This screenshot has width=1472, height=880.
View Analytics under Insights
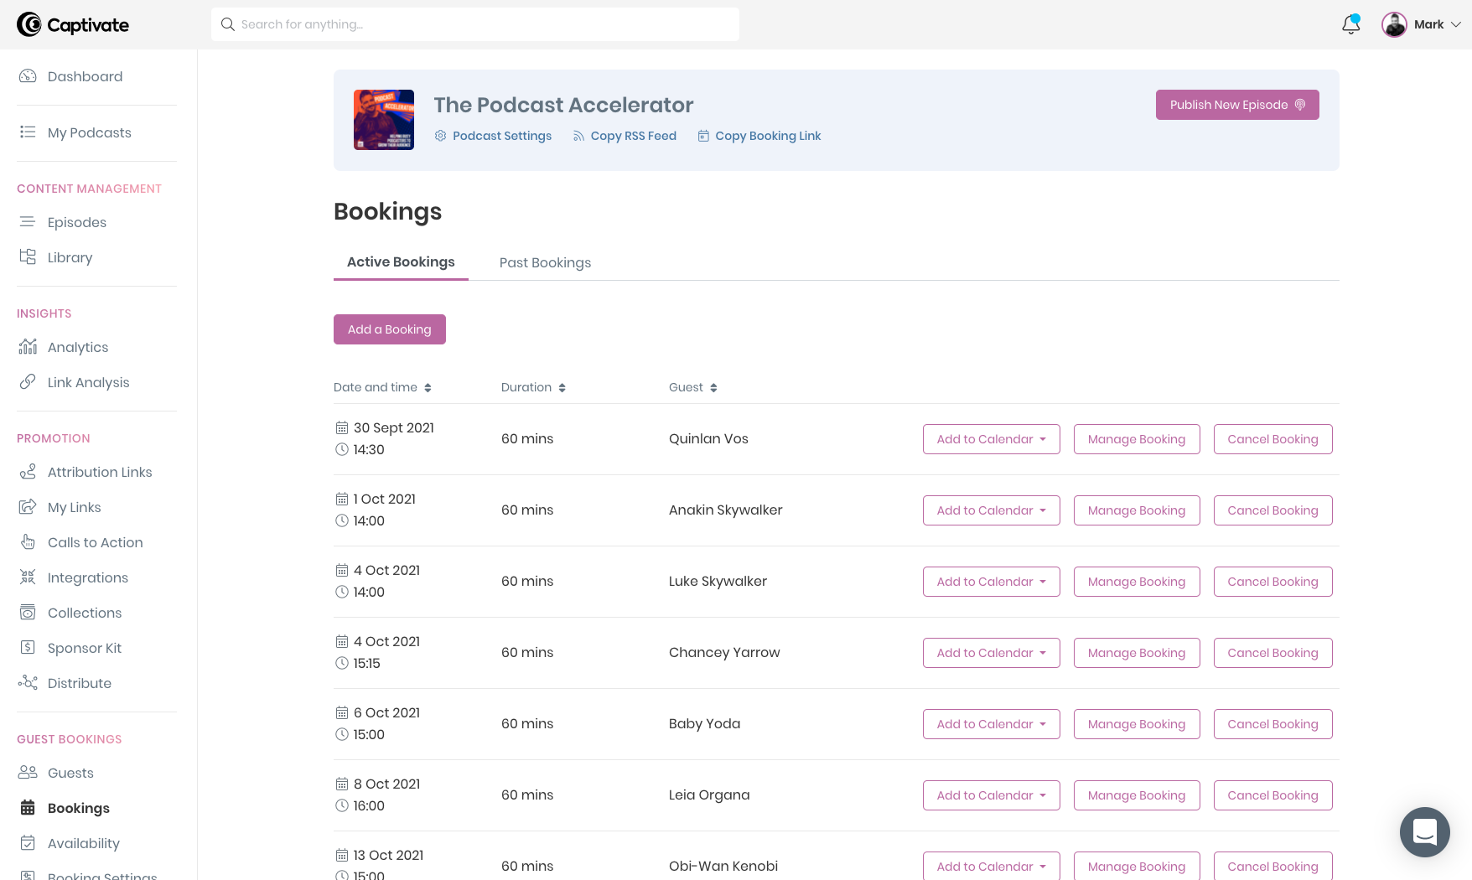click(x=78, y=347)
